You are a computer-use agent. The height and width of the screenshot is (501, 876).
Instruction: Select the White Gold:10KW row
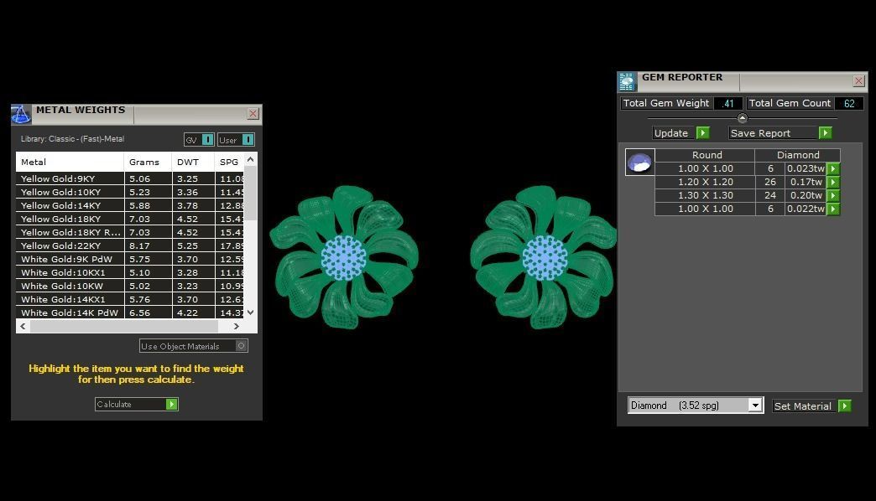[130, 286]
